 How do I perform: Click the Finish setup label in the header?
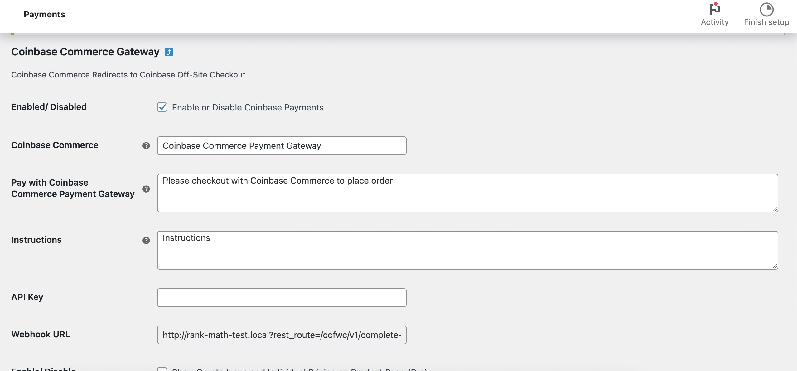pos(766,22)
